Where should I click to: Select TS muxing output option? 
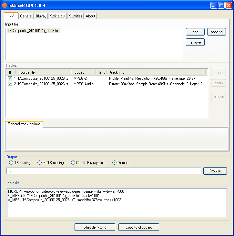[20, 163]
